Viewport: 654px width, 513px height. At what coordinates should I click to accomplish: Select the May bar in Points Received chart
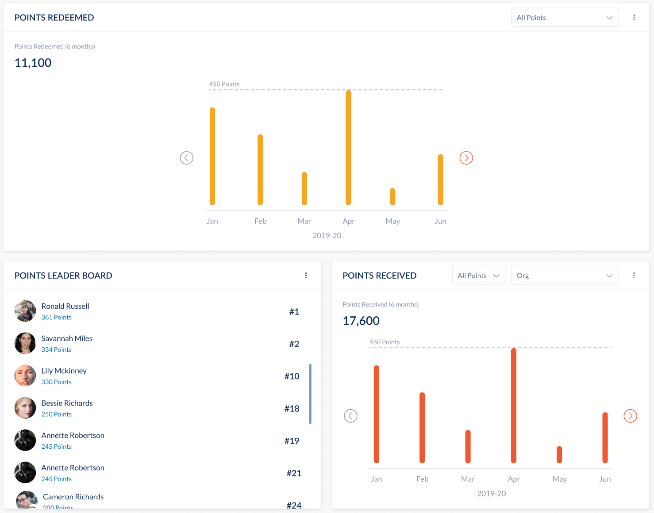559,455
